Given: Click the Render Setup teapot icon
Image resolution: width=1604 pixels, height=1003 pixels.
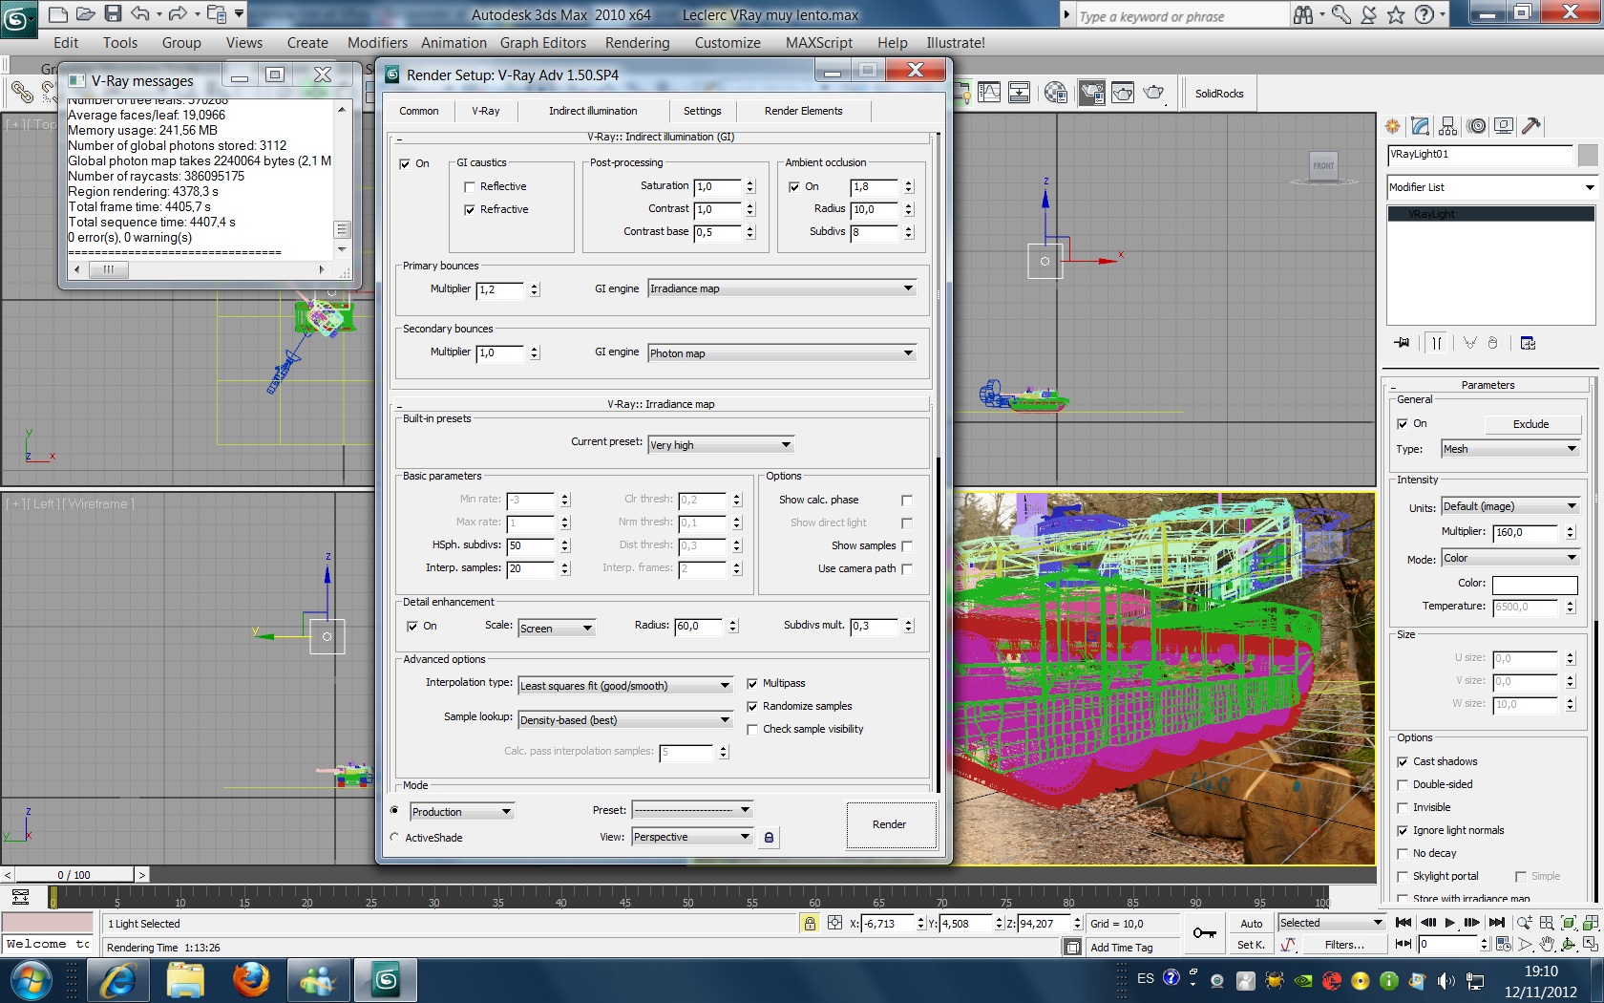Looking at the screenshot, I should pos(1091,93).
